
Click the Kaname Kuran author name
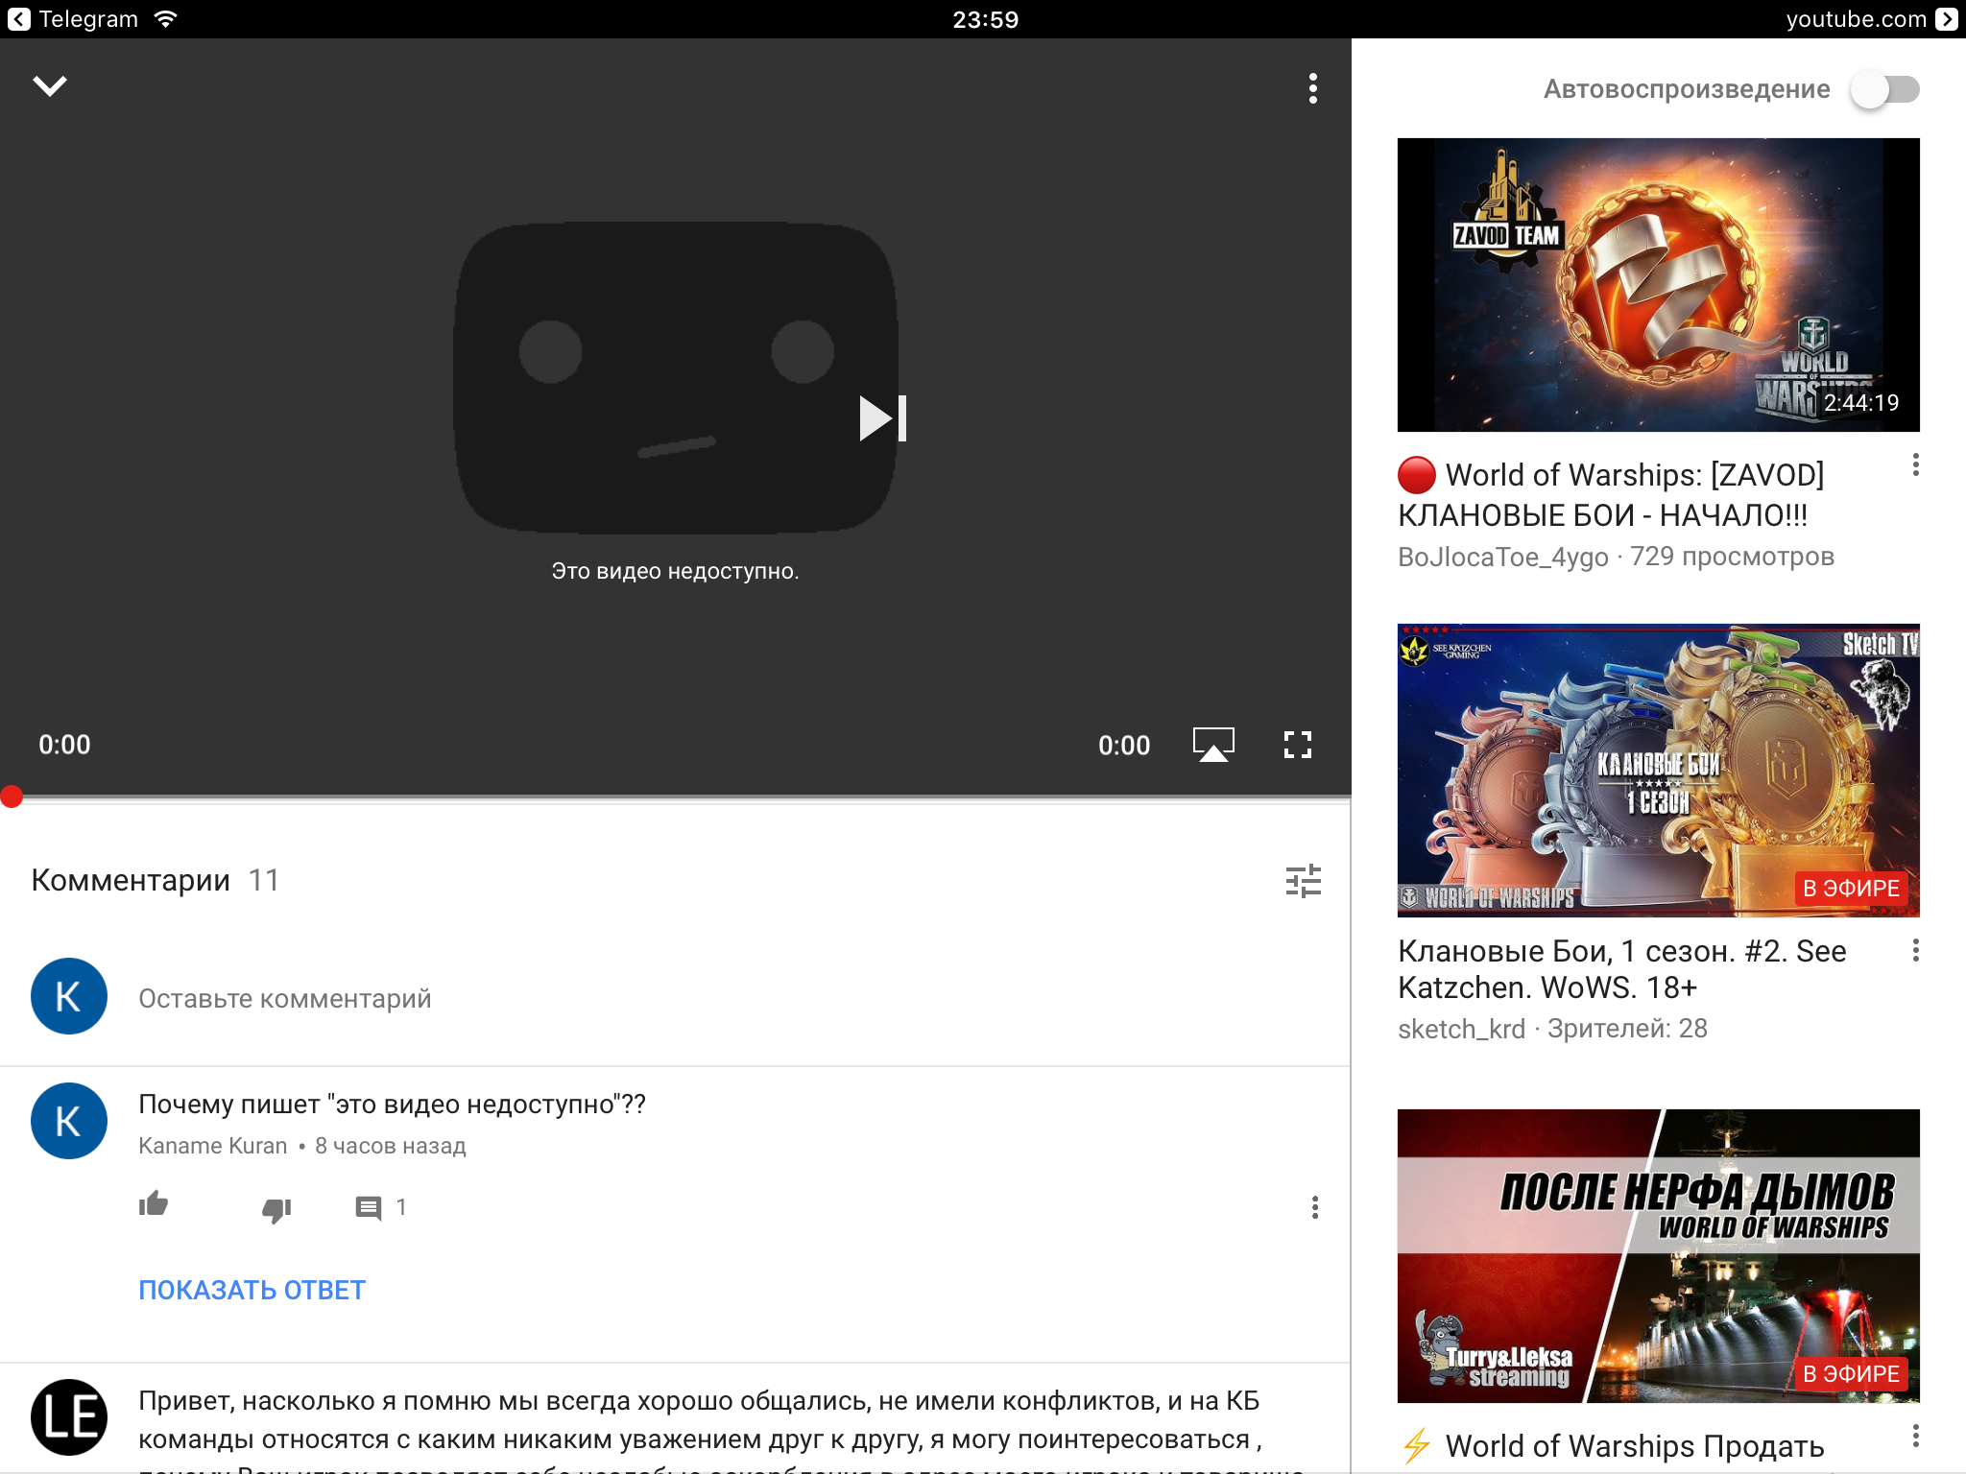coord(212,1146)
